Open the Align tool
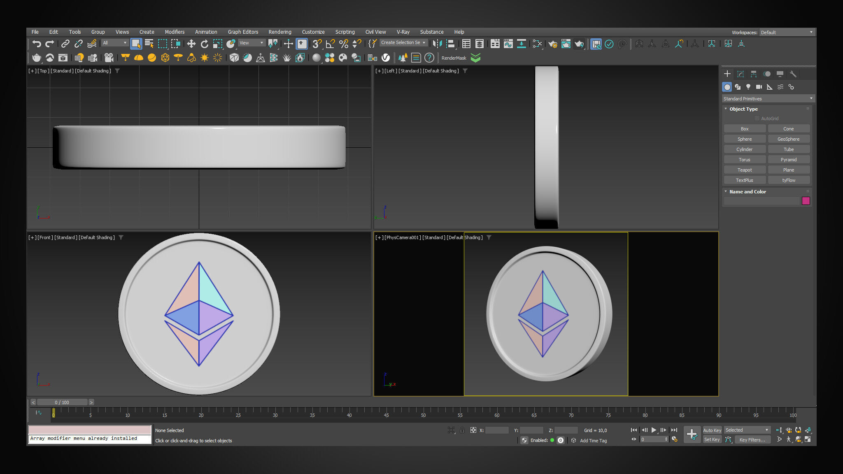The width and height of the screenshot is (843, 474). pos(450,44)
